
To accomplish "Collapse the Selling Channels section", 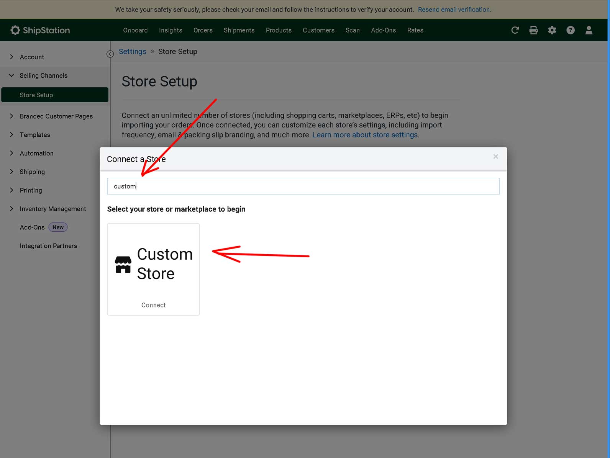I will pyautogui.click(x=11, y=75).
